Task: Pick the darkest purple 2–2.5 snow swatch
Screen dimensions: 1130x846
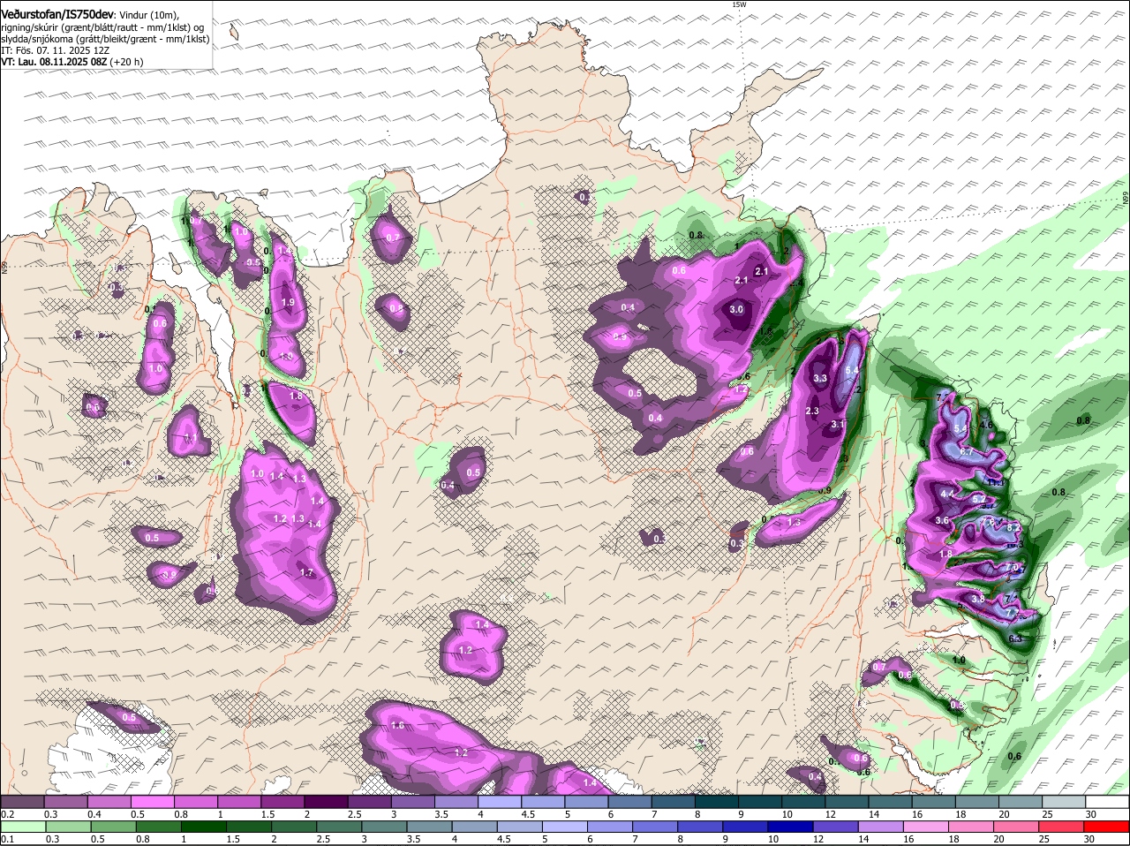Action: coord(326,802)
